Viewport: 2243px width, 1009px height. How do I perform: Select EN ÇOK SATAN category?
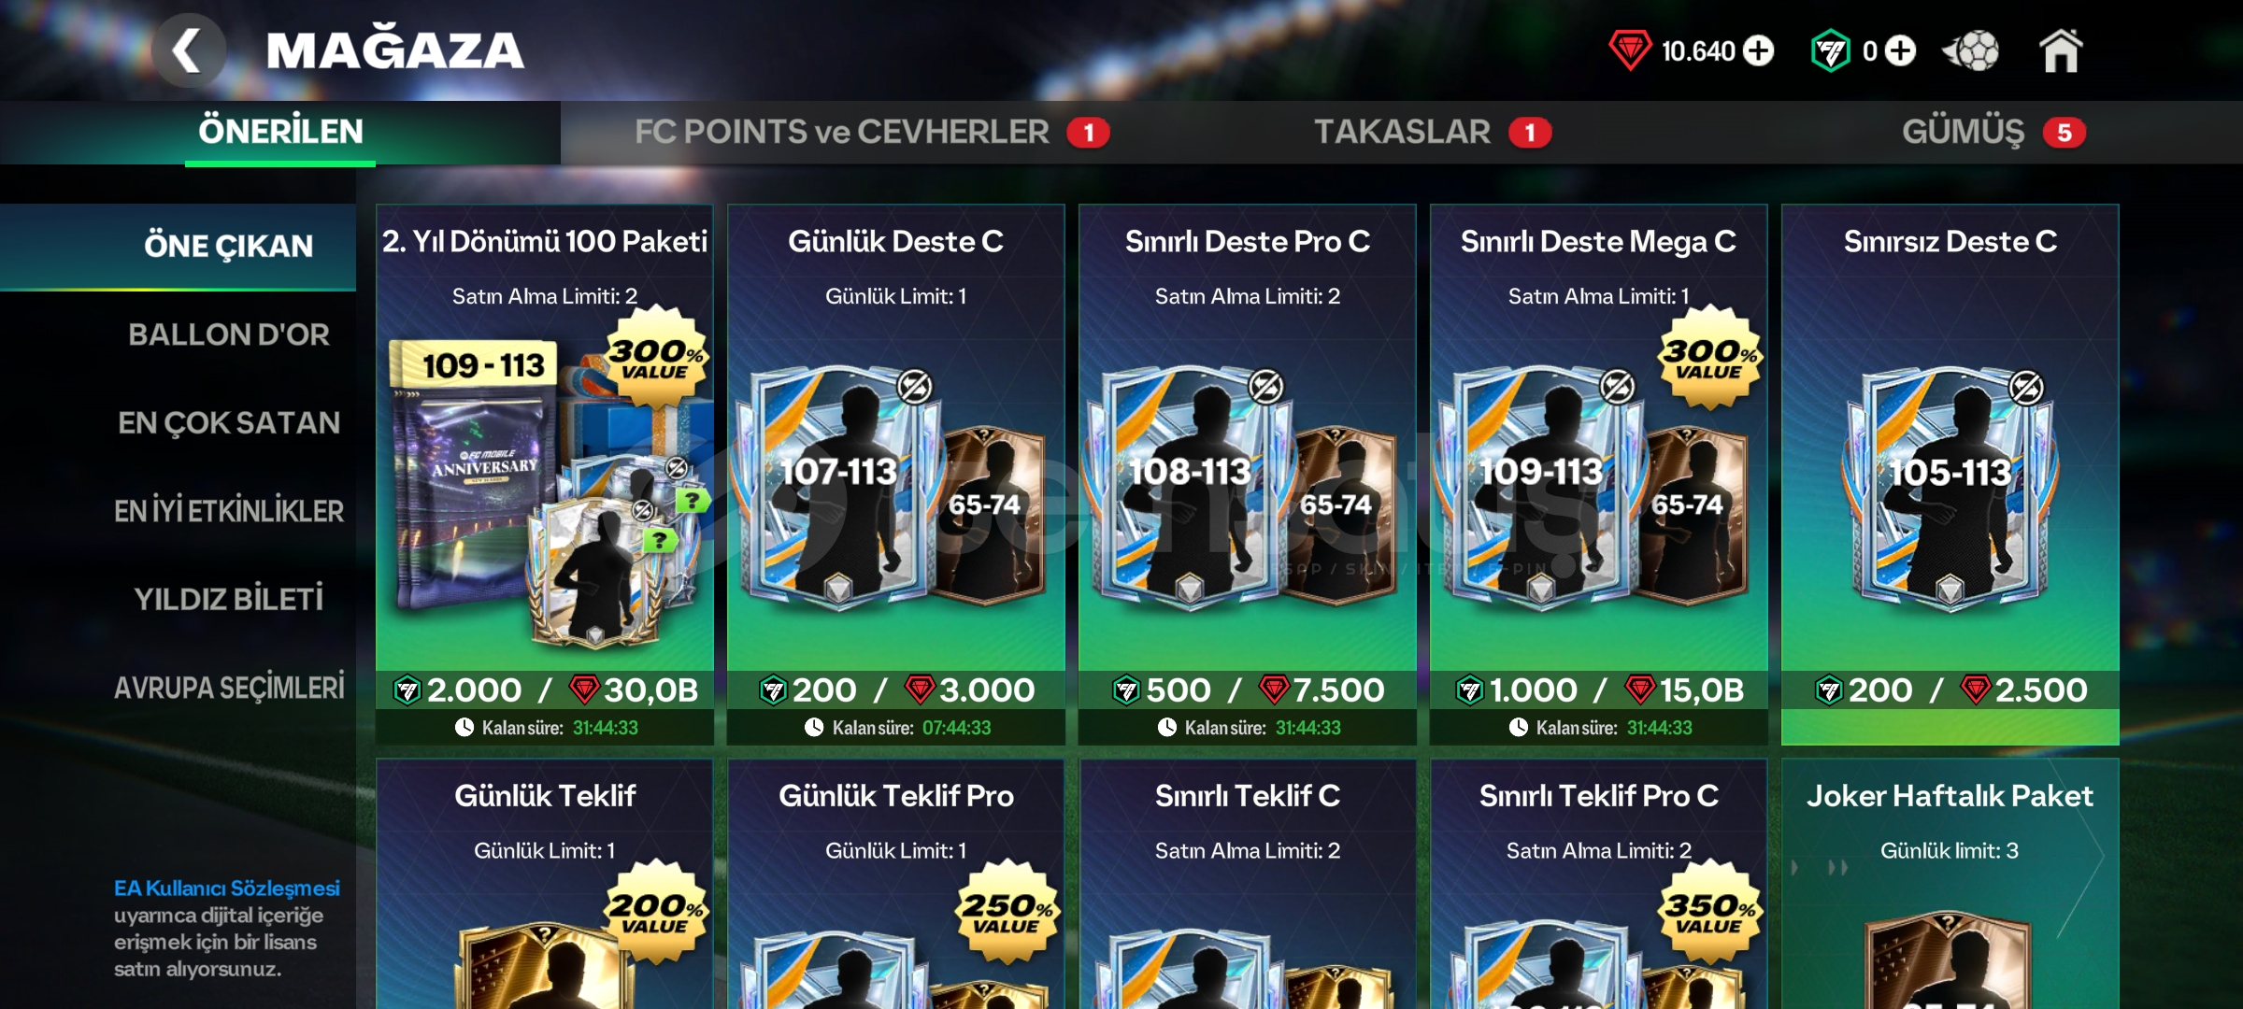[229, 422]
